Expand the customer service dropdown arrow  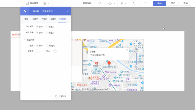point(114,3)
